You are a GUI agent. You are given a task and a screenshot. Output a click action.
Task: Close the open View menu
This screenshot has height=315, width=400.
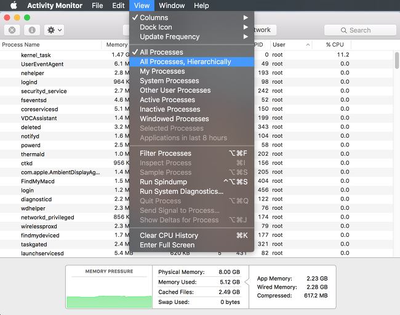point(142,6)
